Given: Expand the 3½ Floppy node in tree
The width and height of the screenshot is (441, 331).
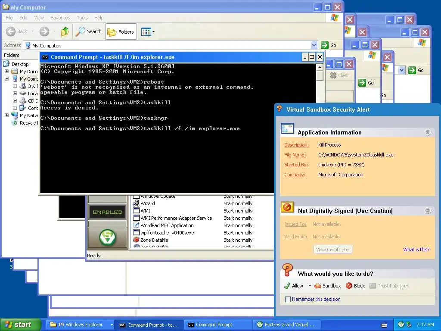Looking at the screenshot, I should point(15,86).
